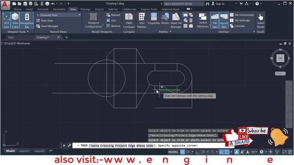Expand the Palettes panel
Image resolution: width=294 pixels, height=165 pixels.
pyautogui.click(x=165, y=32)
